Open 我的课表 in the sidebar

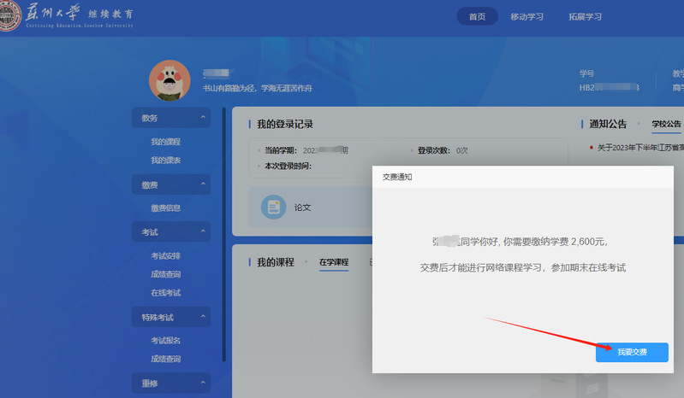165,160
